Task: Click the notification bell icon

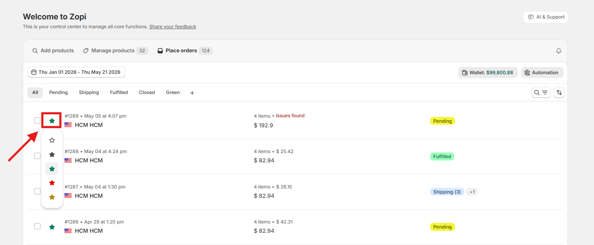Action: coord(559,51)
